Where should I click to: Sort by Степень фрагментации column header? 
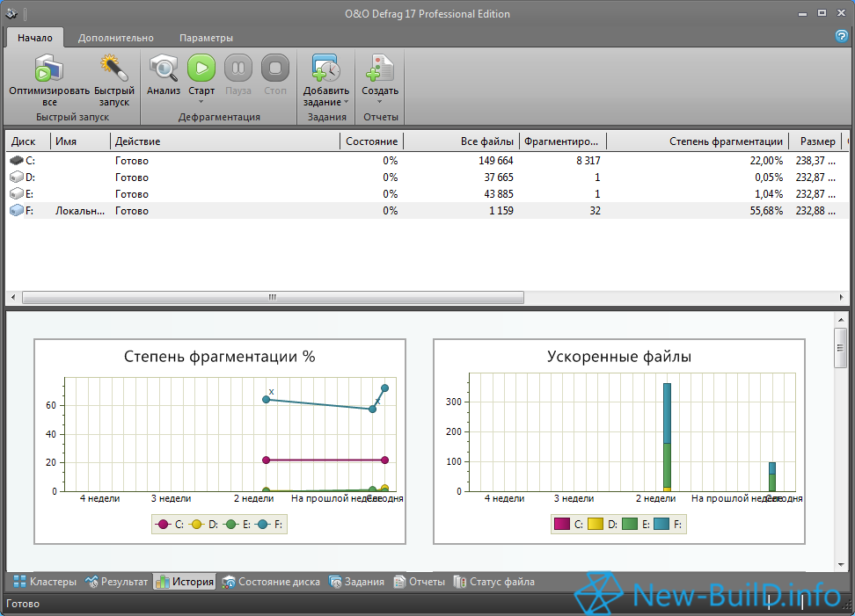[698, 141]
